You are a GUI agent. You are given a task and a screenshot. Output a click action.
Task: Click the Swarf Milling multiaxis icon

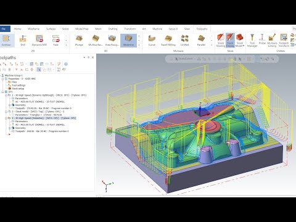pyautogui.click(x=168, y=41)
